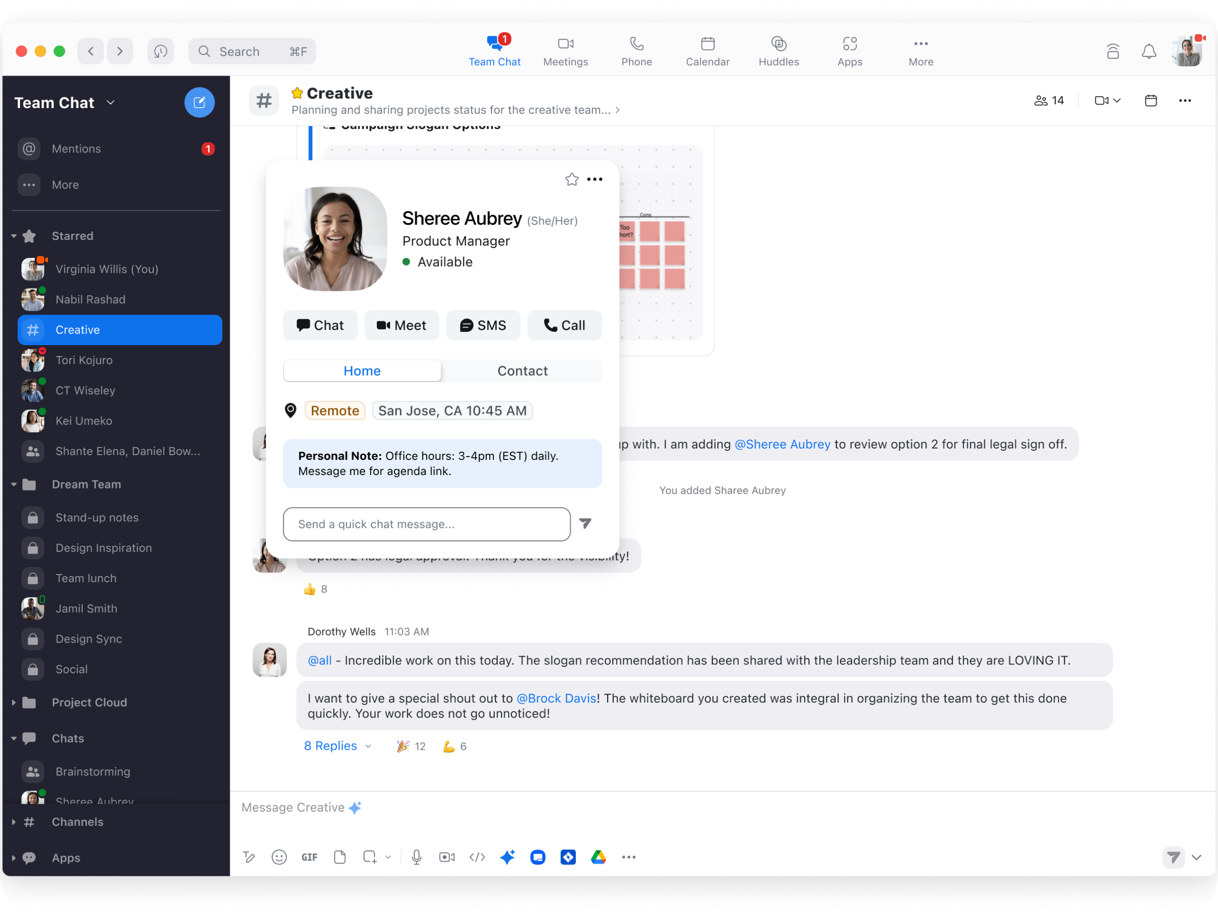The image size is (1218, 914).
Task: Click the quick chat message input field
Action: (427, 524)
